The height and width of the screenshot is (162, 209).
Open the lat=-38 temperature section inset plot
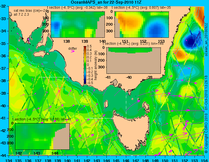click(x=78, y=25)
